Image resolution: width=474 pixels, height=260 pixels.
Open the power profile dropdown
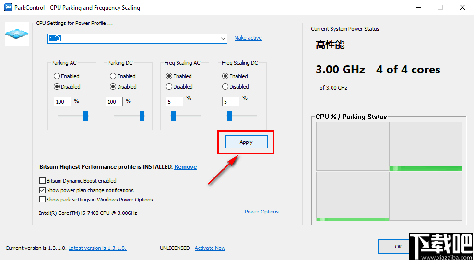[x=137, y=38]
